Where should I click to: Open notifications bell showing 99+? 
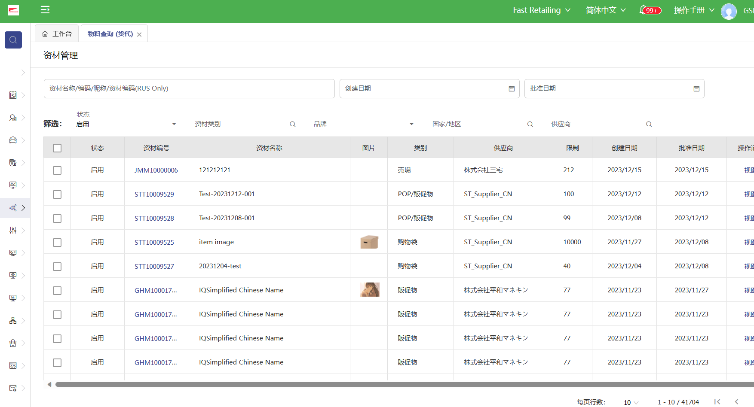650,10
